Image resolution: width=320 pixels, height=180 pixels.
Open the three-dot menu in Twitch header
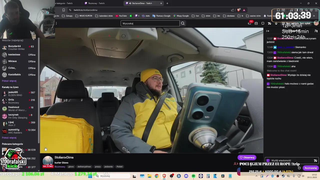[x=56, y=23]
